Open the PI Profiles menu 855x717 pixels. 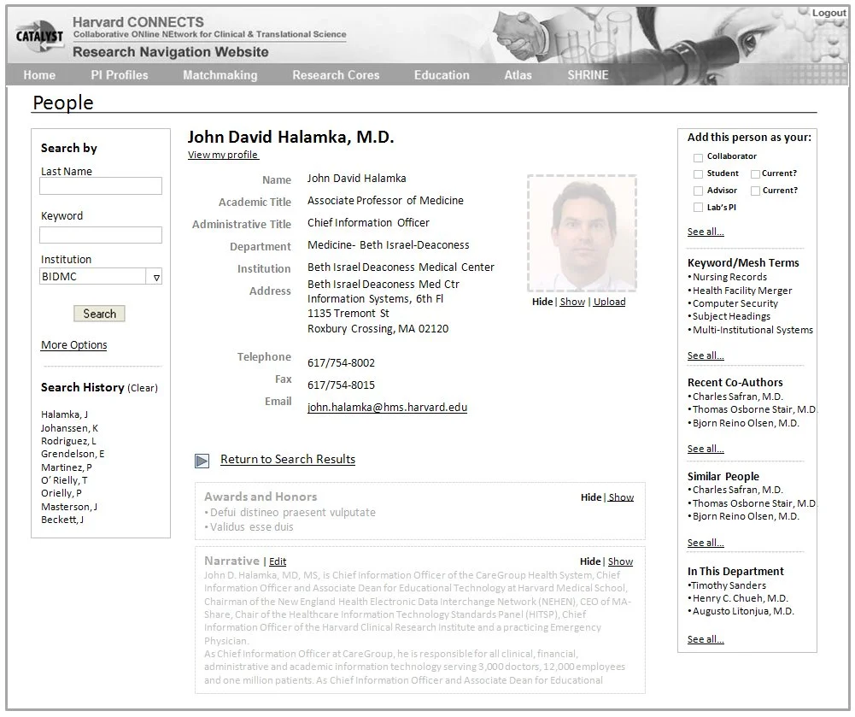120,75
